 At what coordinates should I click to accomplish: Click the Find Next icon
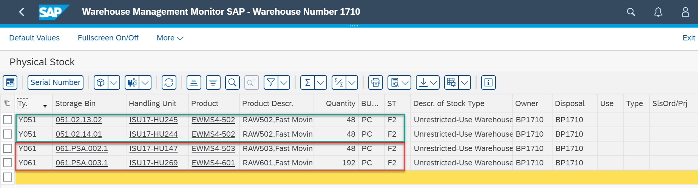pyautogui.click(x=252, y=82)
